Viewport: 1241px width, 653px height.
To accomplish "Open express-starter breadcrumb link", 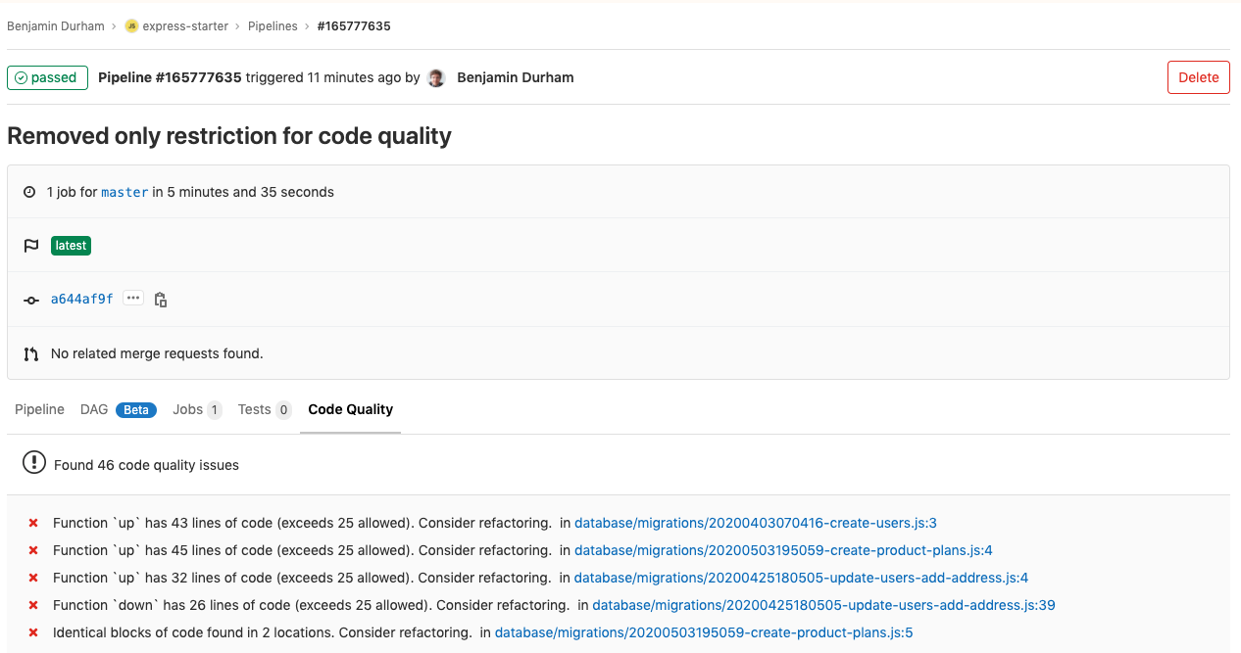I will (185, 26).
